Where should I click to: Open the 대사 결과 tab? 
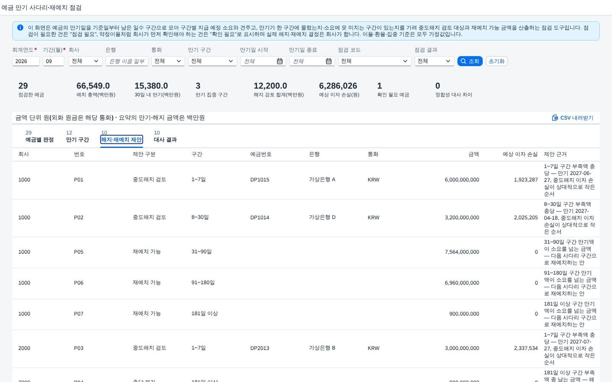(165, 140)
